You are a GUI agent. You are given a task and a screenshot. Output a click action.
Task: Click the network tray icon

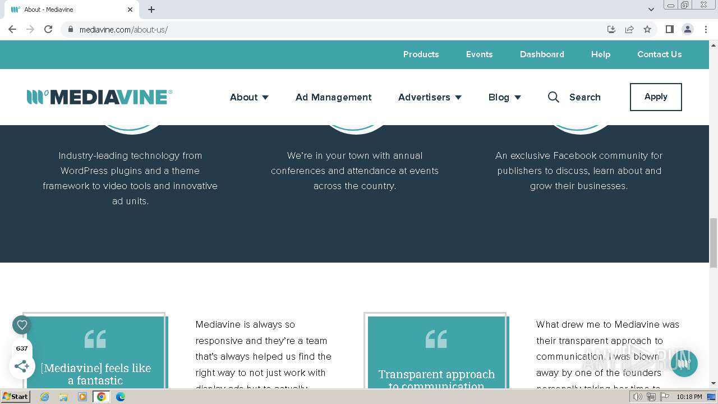tap(651, 397)
